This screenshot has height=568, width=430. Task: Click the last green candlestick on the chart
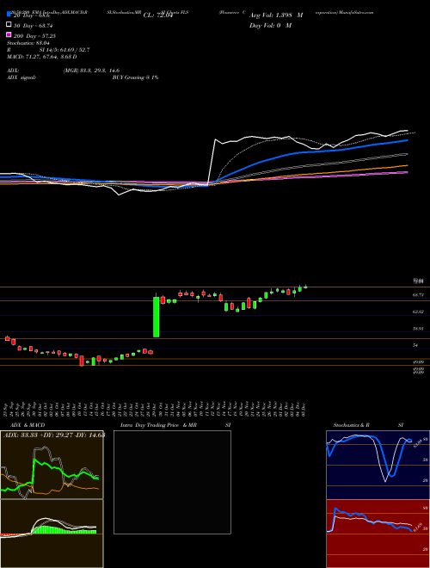click(x=306, y=287)
